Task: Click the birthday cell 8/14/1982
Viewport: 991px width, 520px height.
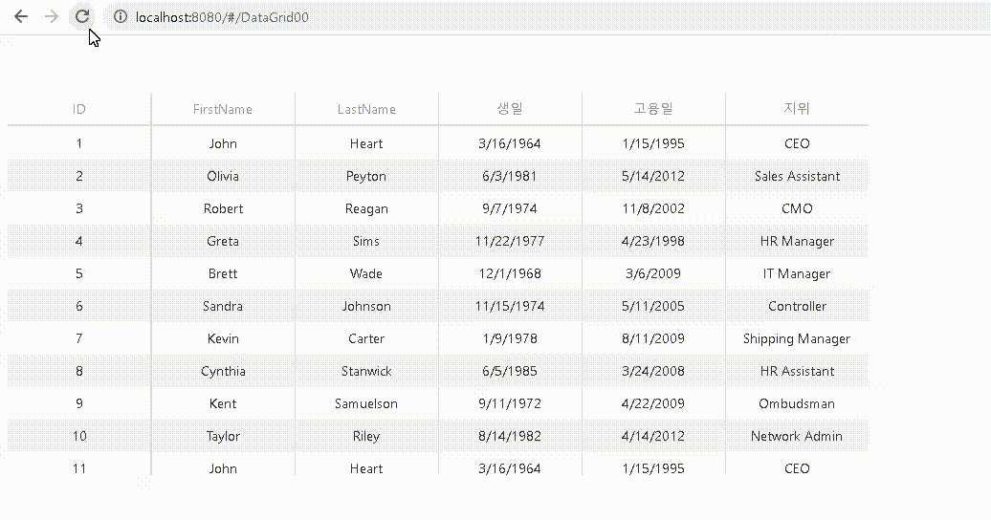Action: [510, 437]
